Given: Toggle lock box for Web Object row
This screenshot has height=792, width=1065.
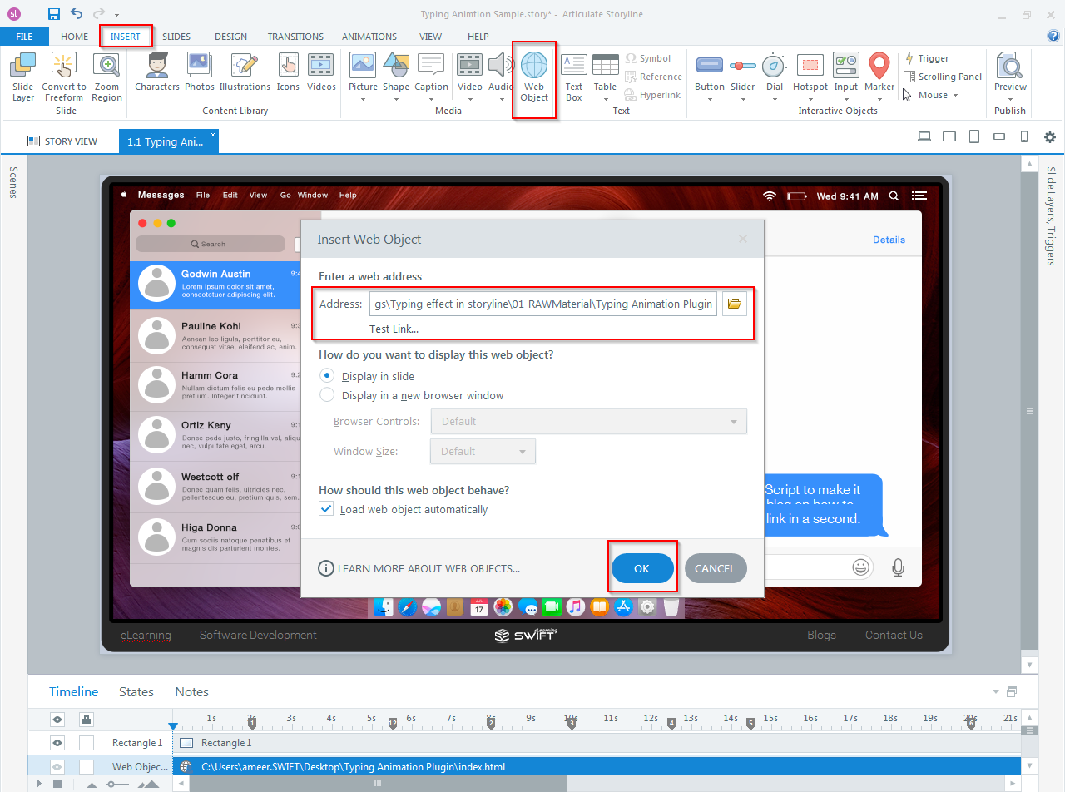Looking at the screenshot, I should pyautogui.click(x=87, y=766).
